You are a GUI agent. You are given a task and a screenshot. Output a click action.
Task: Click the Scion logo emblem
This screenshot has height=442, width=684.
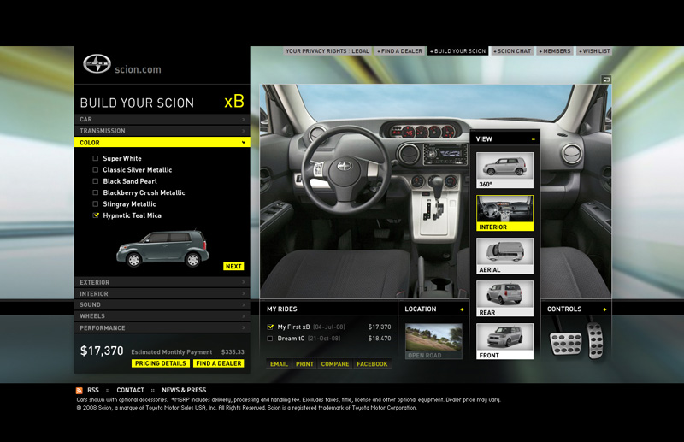click(x=97, y=64)
